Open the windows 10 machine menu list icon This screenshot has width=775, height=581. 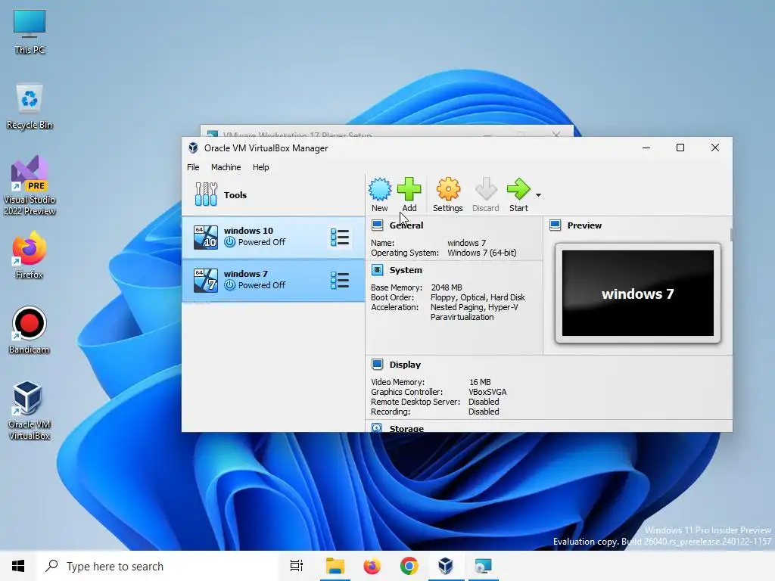pyautogui.click(x=340, y=237)
